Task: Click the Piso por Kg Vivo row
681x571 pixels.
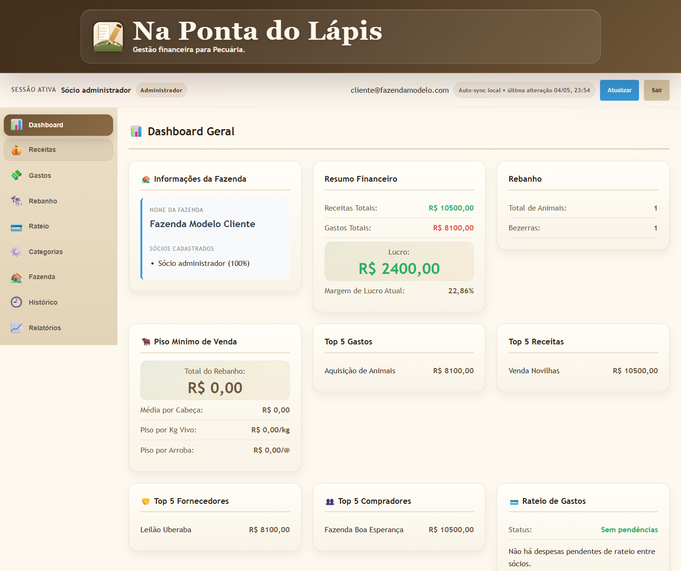Action: click(x=215, y=430)
